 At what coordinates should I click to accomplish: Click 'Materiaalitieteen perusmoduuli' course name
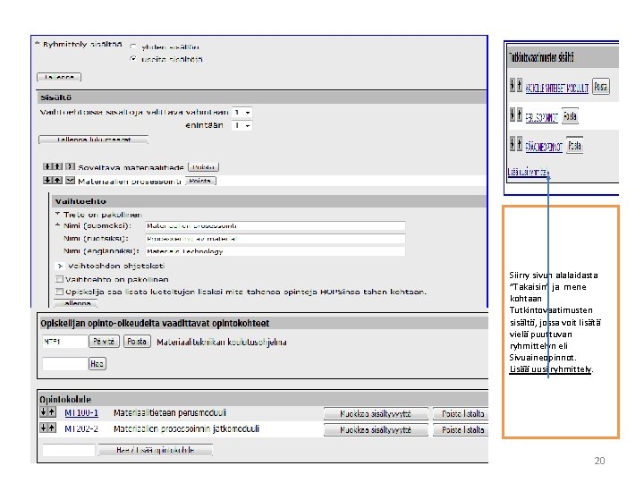pyautogui.click(x=170, y=412)
